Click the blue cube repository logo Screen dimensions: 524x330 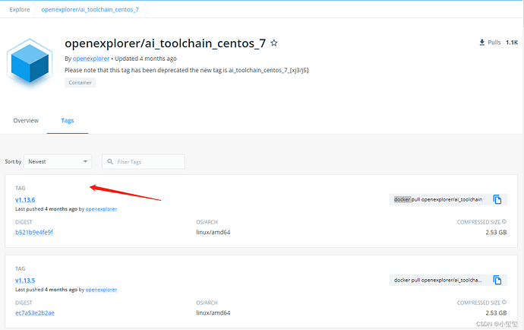[29, 63]
